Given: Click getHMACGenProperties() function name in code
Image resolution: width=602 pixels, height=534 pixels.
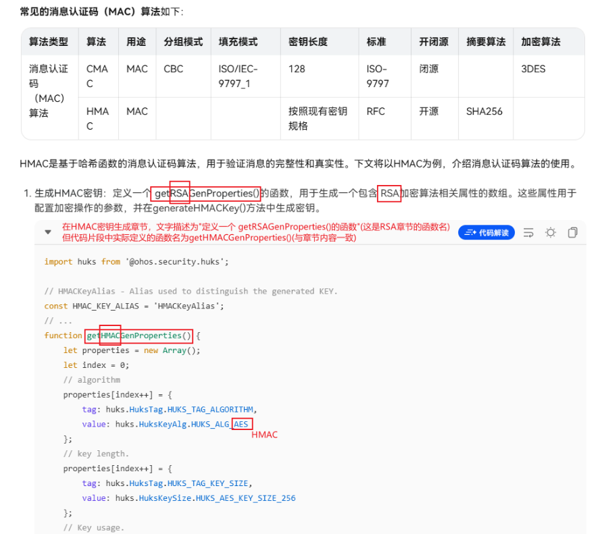Looking at the screenshot, I should coord(139,336).
